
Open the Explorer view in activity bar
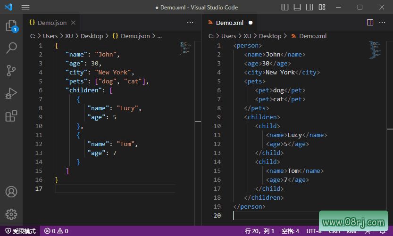11,26
